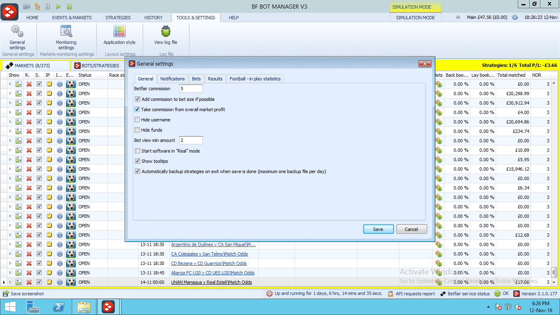Click the pause icon in title bar
Viewport: 560px width, 315px height.
tap(69, 7)
